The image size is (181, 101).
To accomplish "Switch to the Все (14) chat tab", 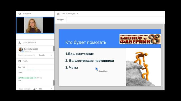I will click(x=21, y=67).
